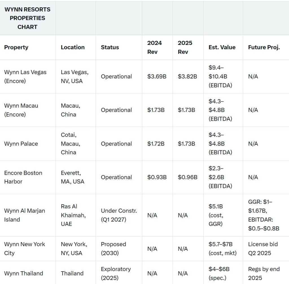The height and width of the screenshot is (284, 289).
Task: Click the $3.69B revenue cell
Action: point(157,77)
